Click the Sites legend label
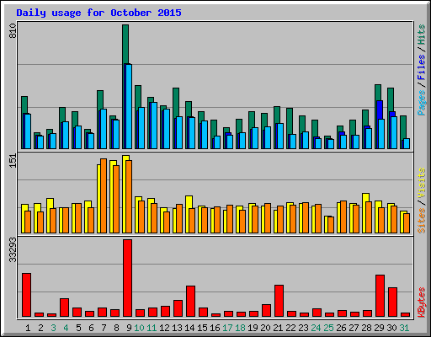This screenshot has width=431, height=337. [x=422, y=221]
